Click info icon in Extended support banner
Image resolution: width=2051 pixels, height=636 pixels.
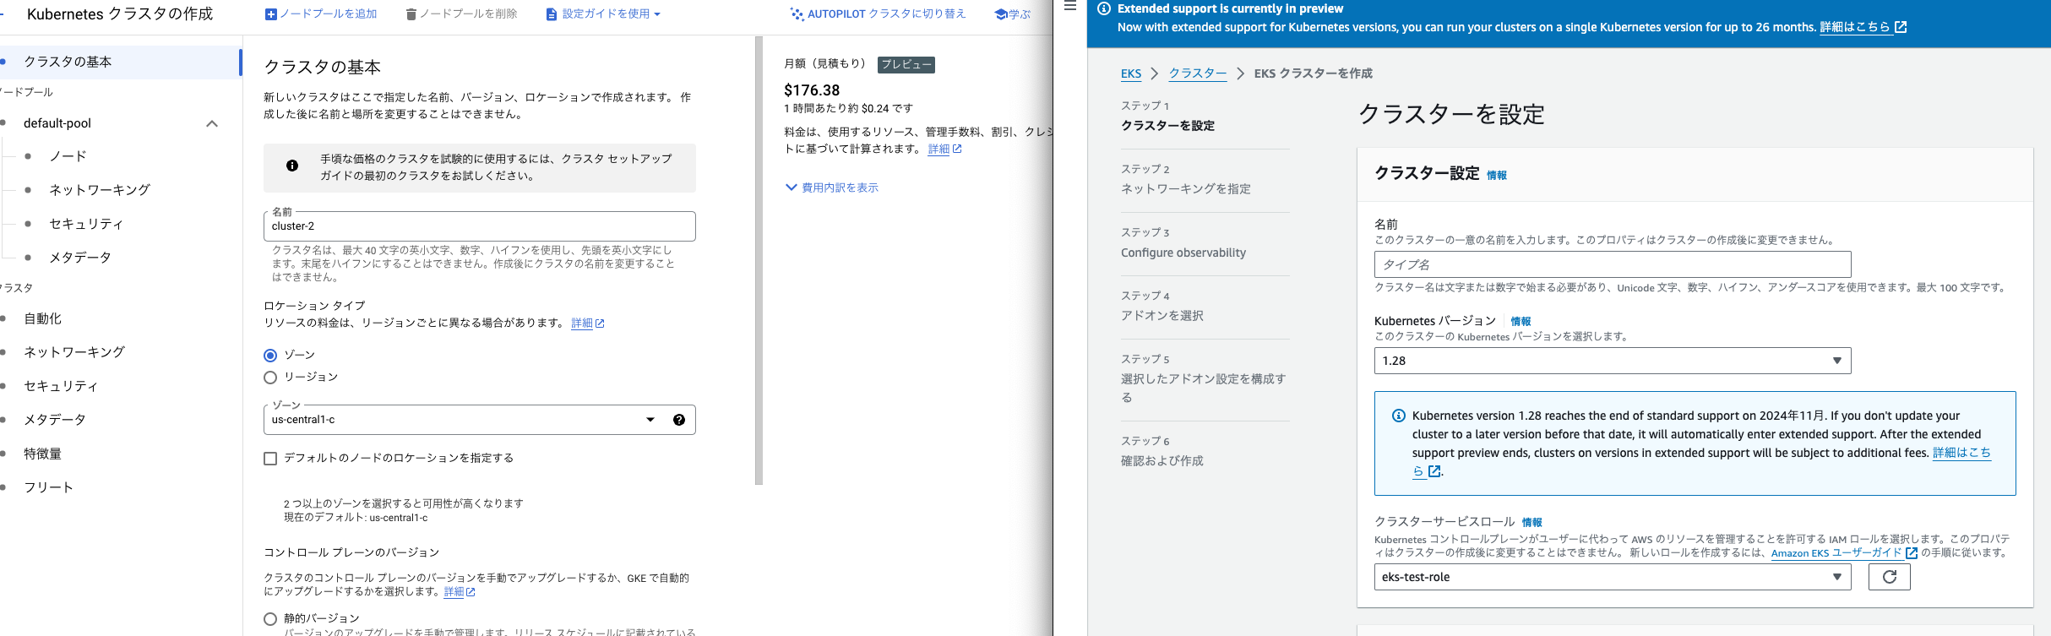(x=1104, y=8)
